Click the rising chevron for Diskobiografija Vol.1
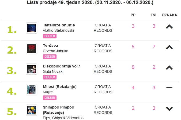181x120 pixels. [x=169, y=68]
